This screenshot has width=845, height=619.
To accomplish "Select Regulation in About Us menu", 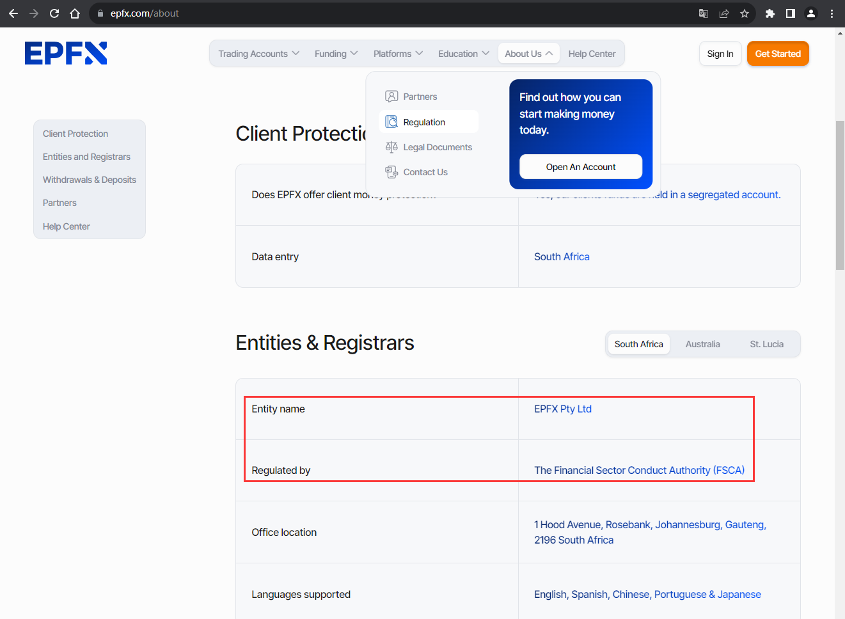I will tap(429, 122).
